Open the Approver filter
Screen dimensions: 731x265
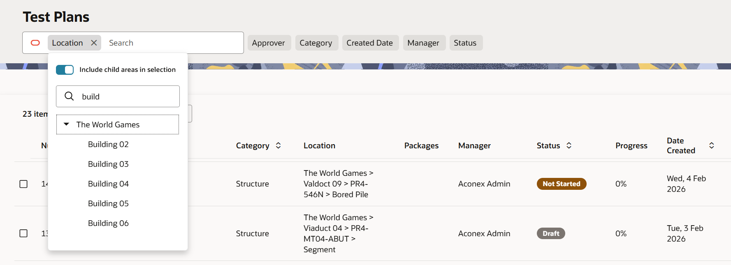coord(268,43)
